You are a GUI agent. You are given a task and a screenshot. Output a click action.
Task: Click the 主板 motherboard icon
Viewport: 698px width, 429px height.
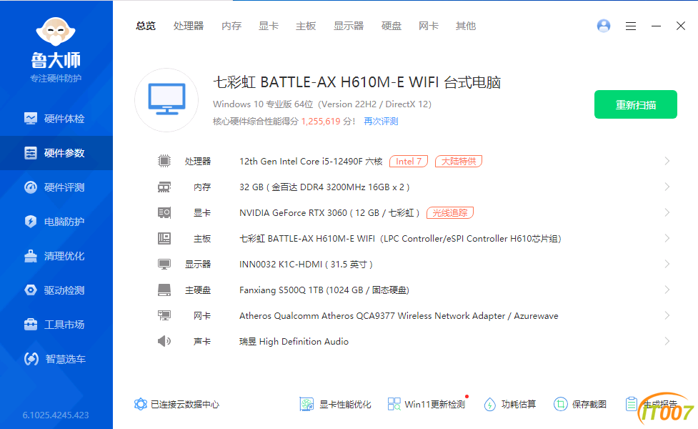pyautogui.click(x=164, y=238)
